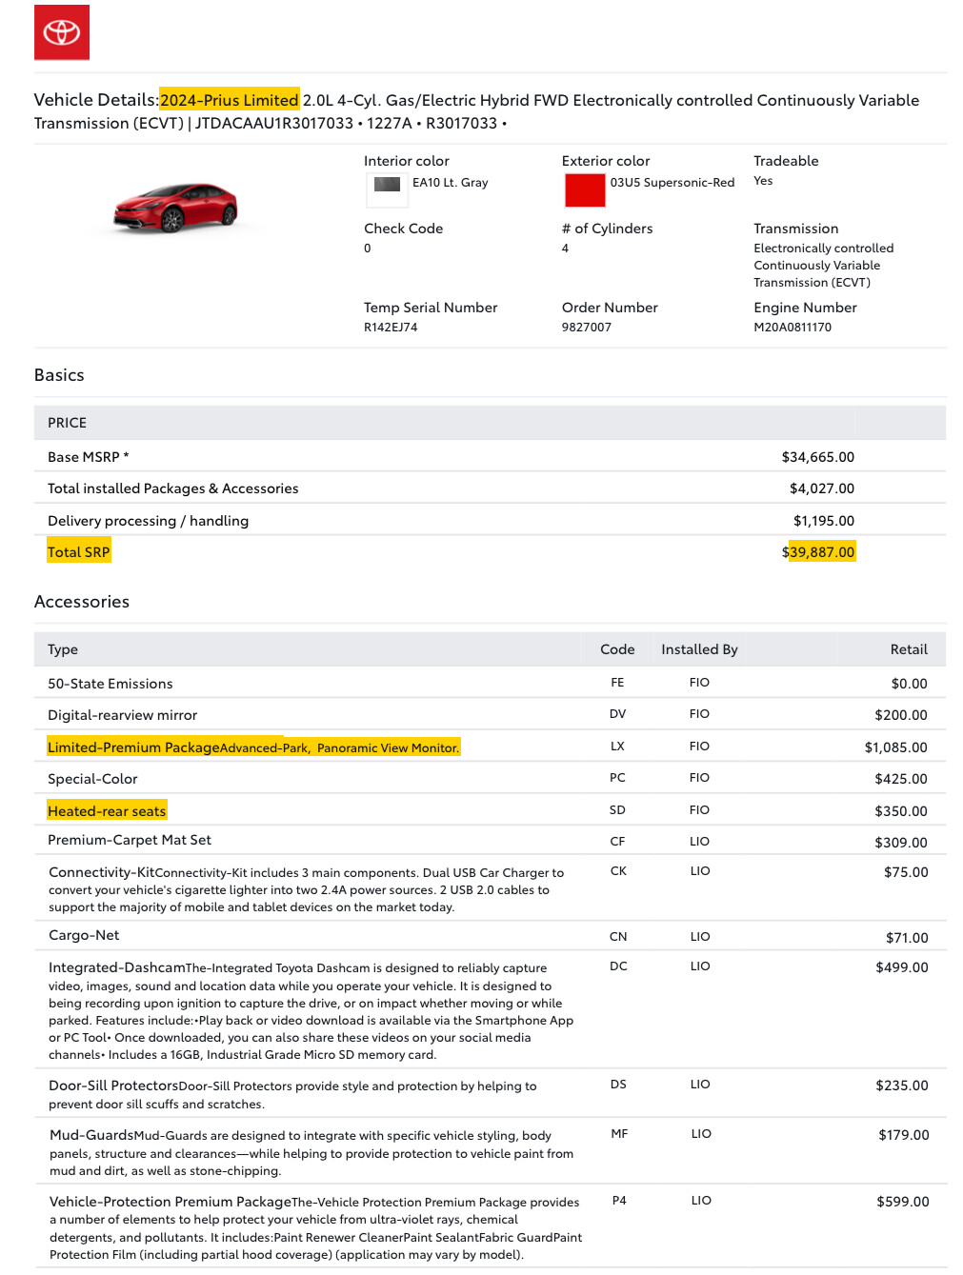This screenshot has width=963, height=1275.
Task: Click Order Number '9827007'
Action: 587,327
